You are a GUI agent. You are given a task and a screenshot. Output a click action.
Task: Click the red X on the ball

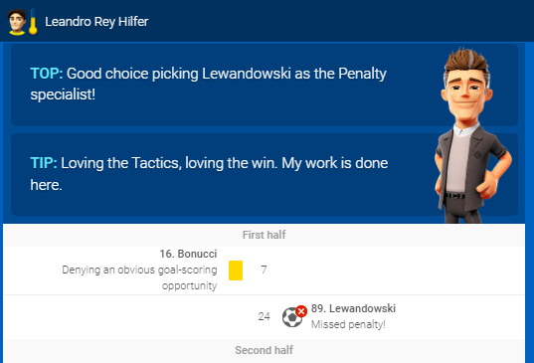coord(301,311)
